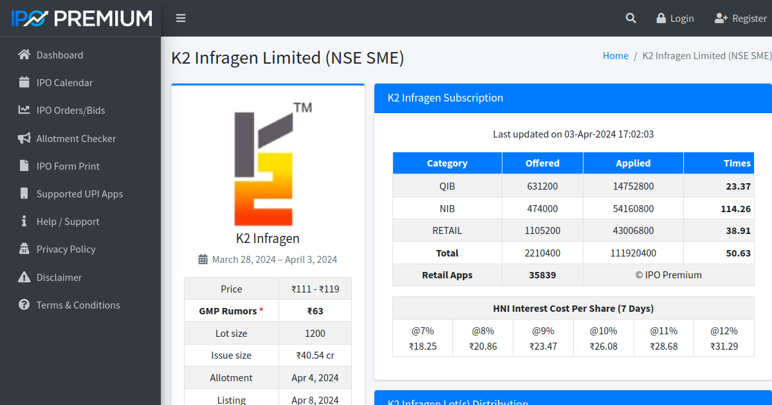Image resolution: width=772 pixels, height=405 pixels.
Task: Click the GMP Rumors red asterisk
Action: point(262,309)
